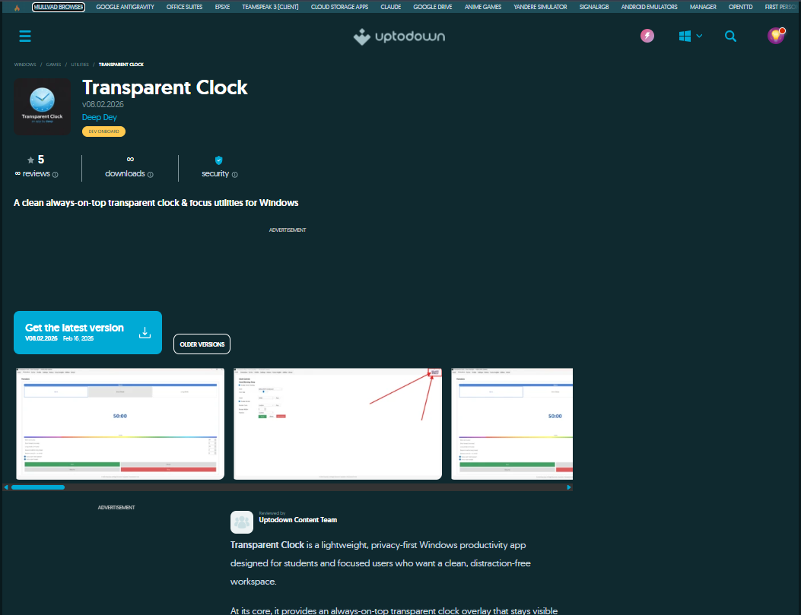Image resolution: width=801 pixels, height=615 pixels.
Task: Open Older Versions button
Action: pos(202,344)
